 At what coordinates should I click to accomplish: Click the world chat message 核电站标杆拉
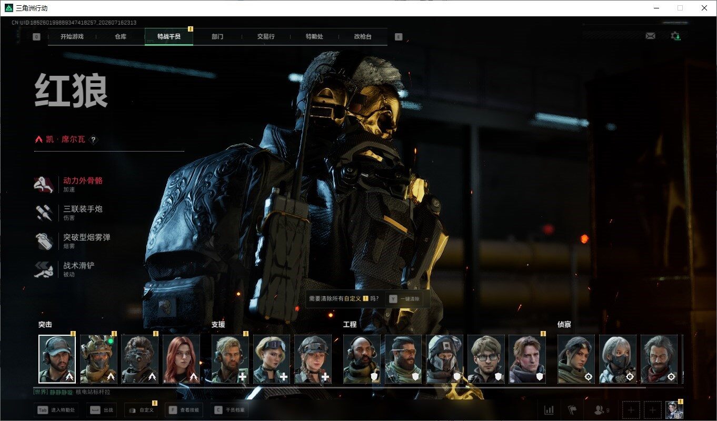click(93, 392)
